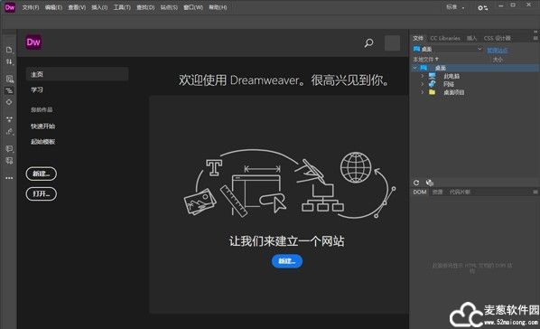Open the 编辑(E) Edit menu
Viewport: 540px width, 329px height.
[53, 7]
